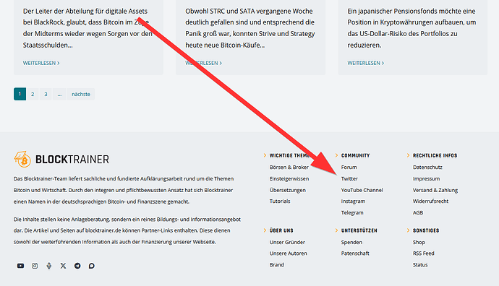This screenshot has height=286, width=499.
Task: Open the Twitter community link
Action: 349,178
